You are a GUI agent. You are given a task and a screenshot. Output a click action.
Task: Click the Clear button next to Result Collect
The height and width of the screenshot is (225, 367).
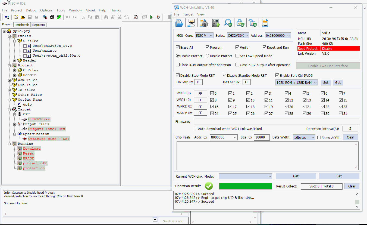coord(352,186)
